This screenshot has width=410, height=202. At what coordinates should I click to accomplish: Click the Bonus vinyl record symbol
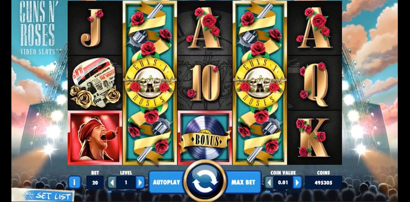coord(205,137)
